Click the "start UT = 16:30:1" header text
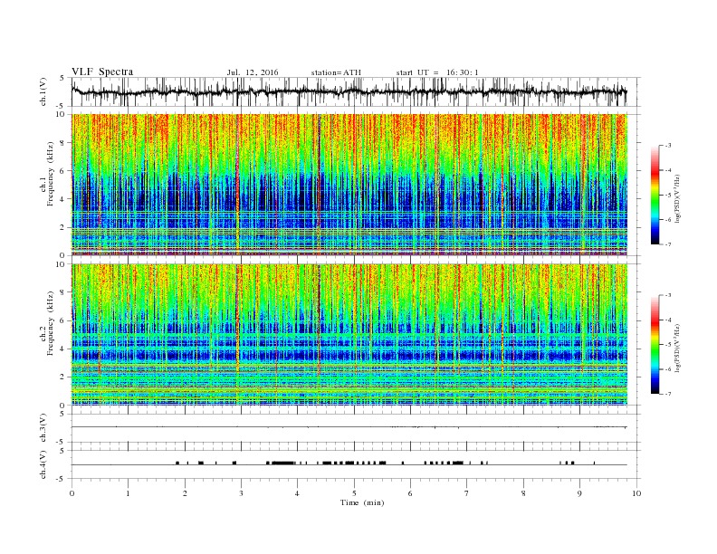 [437, 72]
